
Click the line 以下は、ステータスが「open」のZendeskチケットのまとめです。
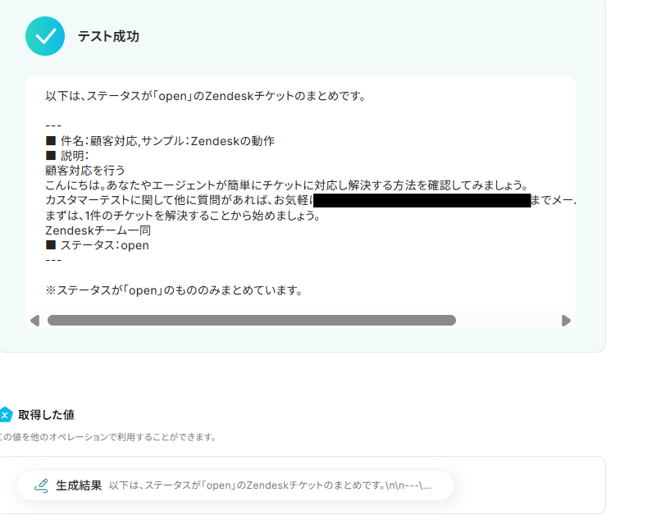pyautogui.click(x=206, y=96)
